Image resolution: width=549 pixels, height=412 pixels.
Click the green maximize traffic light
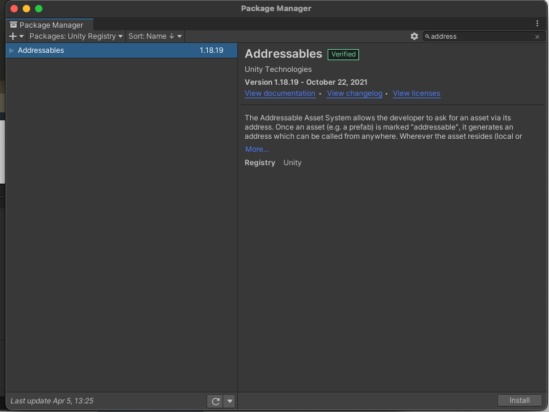(39, 9)
